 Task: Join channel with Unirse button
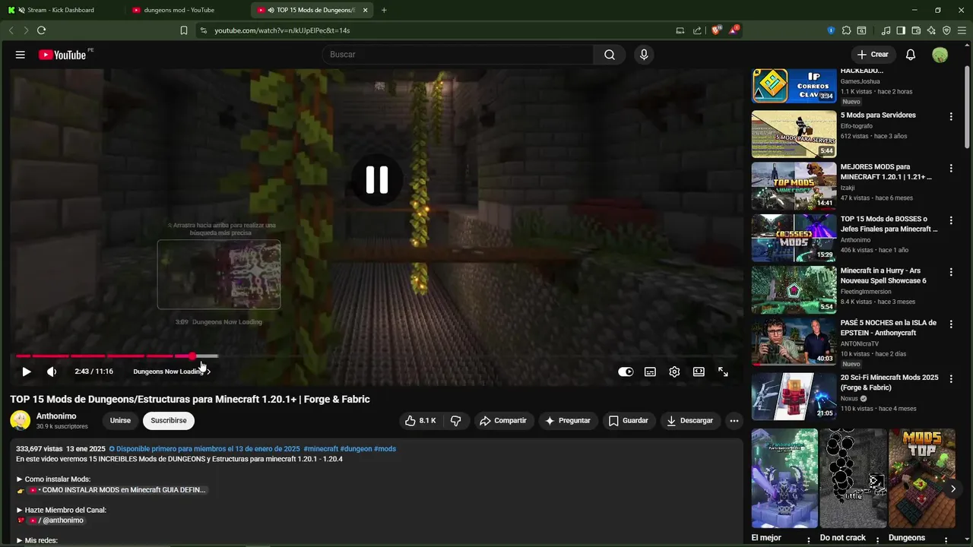(120, 420)
